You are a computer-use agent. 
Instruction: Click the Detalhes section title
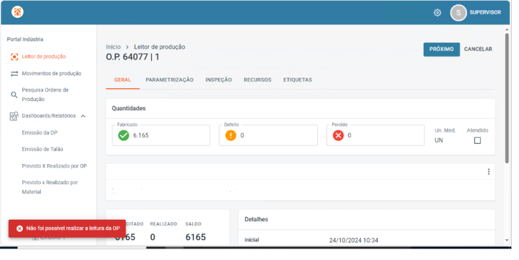[256, 219]
